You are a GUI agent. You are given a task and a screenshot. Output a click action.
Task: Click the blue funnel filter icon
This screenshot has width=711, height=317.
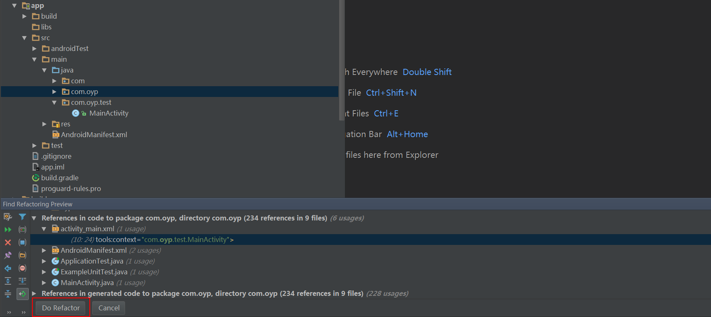click(x=22, y=217)
